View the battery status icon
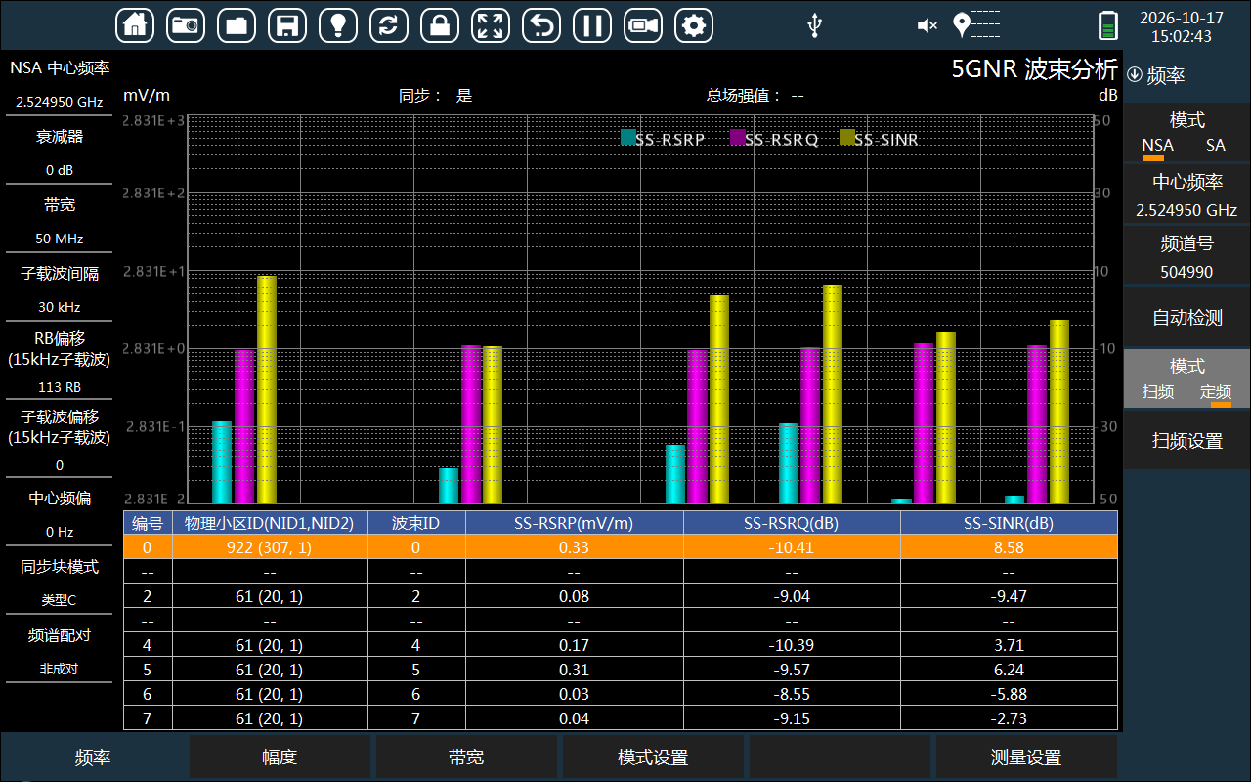Viewport: 1251px width, 782px height. tap(1107, 25)
